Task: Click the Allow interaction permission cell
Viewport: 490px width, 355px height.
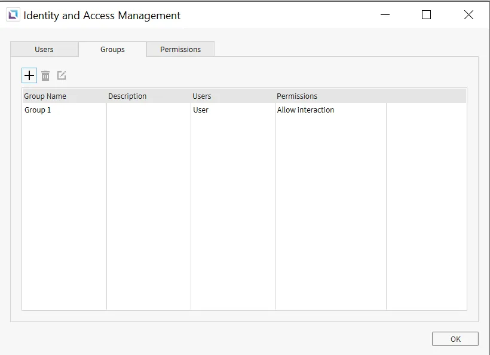Action: (305, 110)
